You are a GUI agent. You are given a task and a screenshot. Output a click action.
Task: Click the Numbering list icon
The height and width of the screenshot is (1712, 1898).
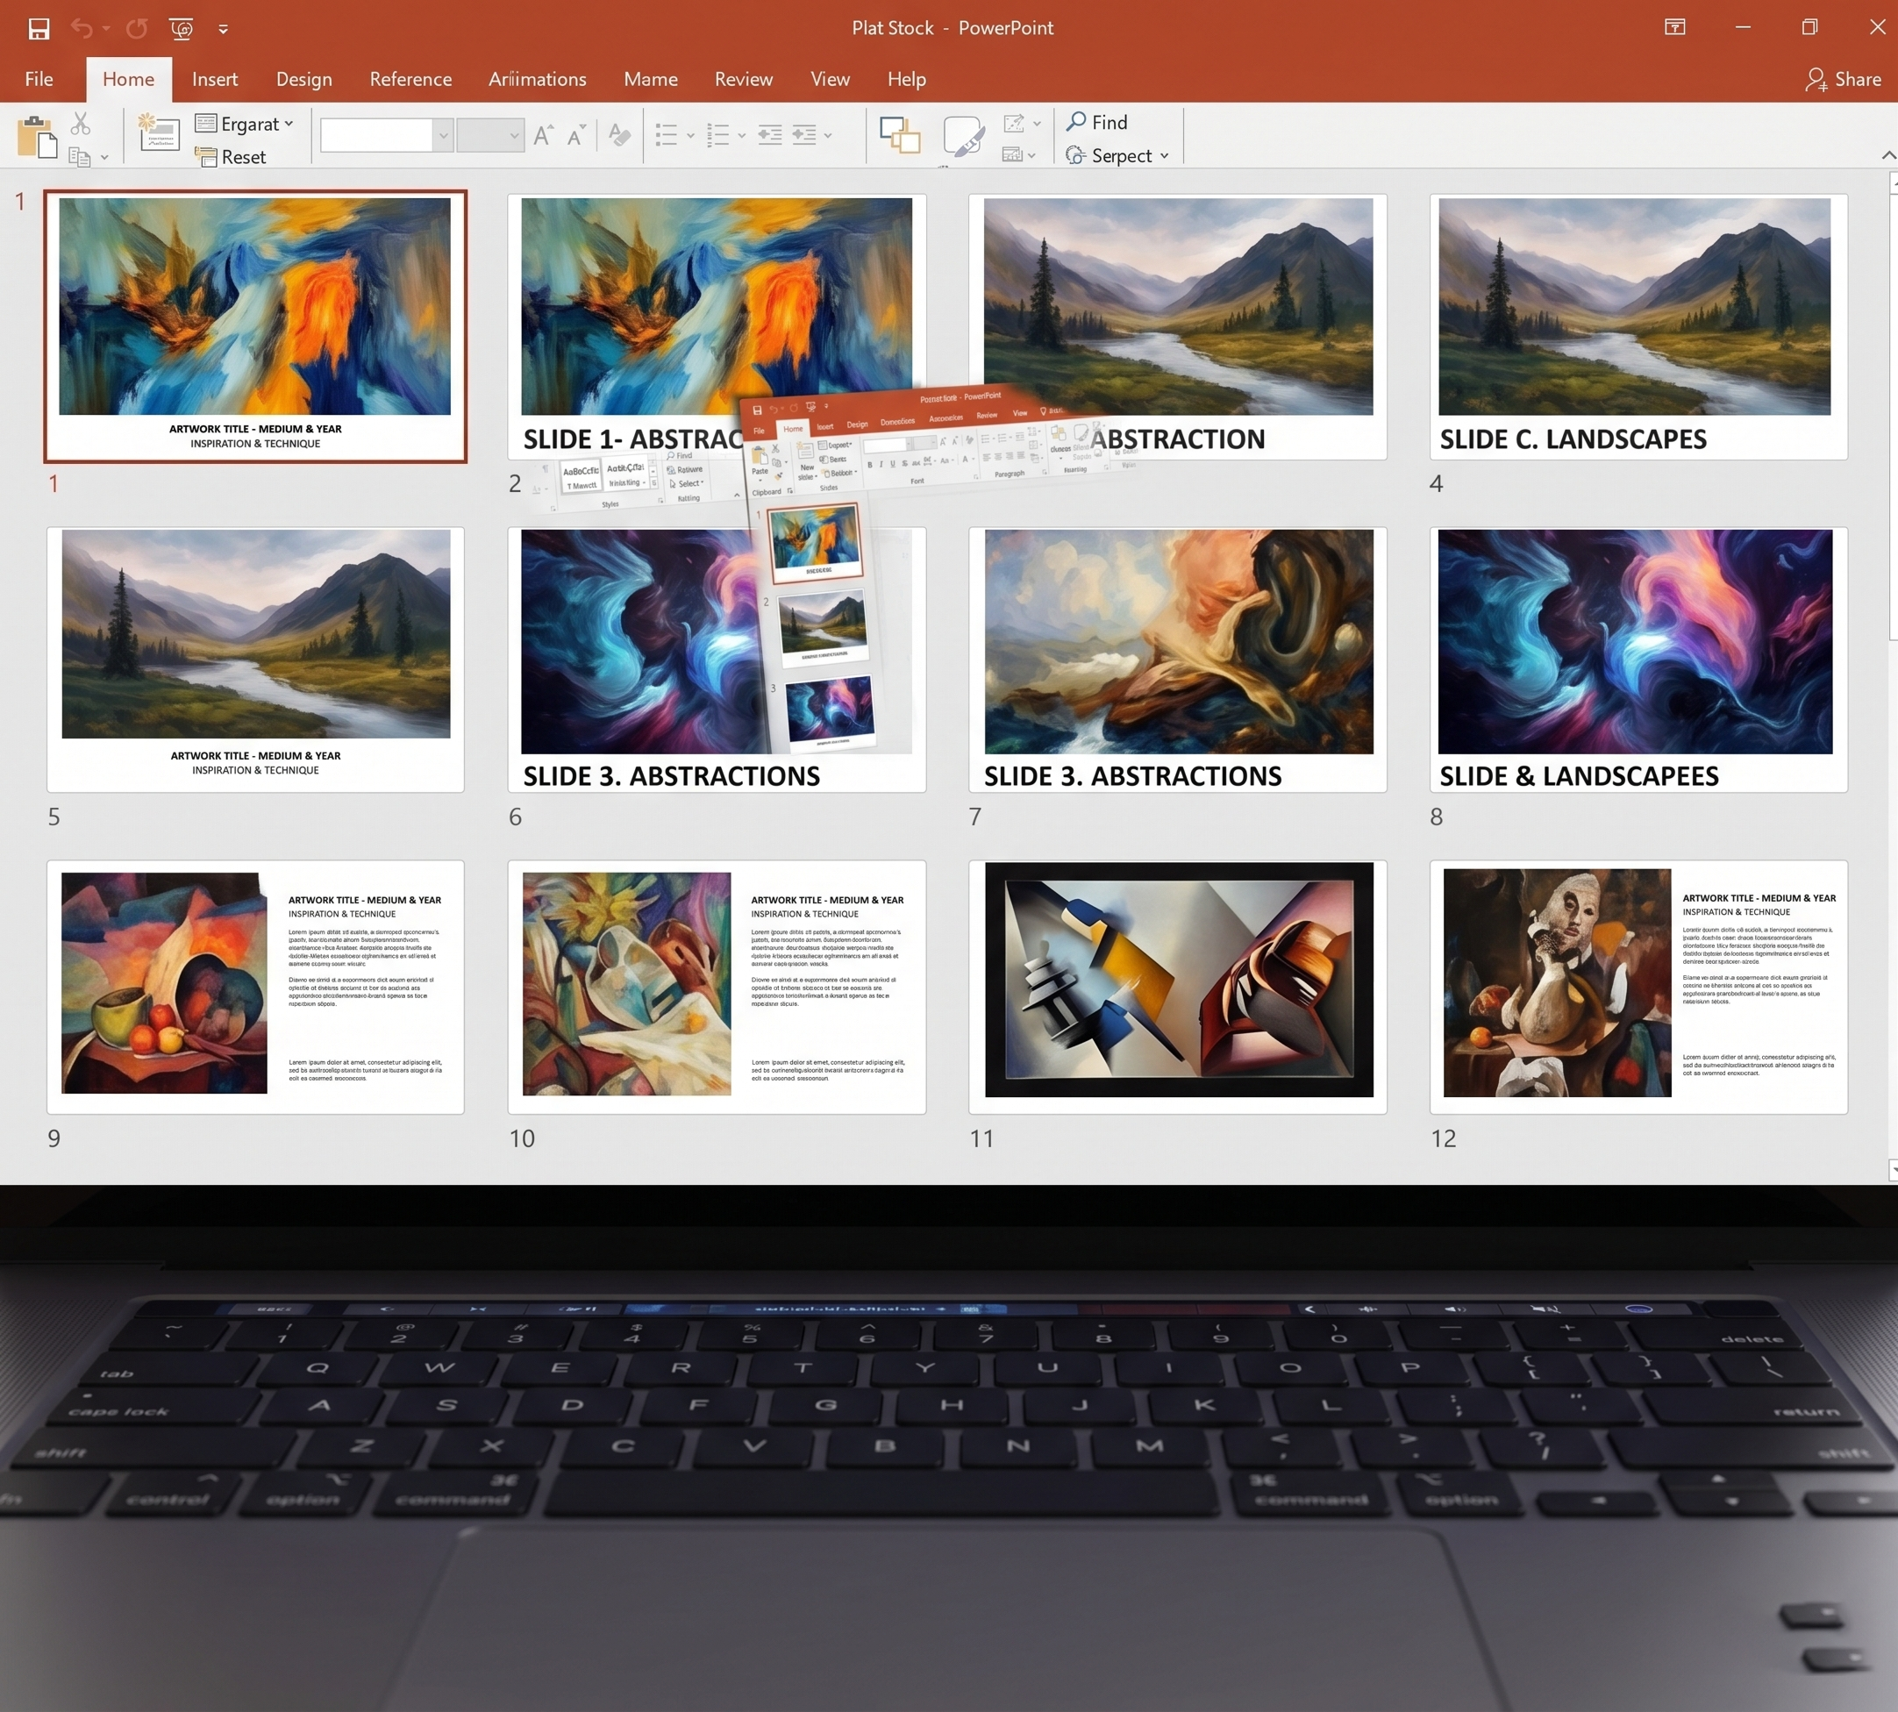pos(718,135)
